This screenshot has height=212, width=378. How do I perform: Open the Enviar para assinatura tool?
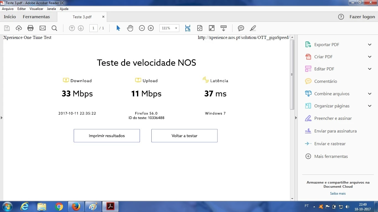point(331,131)
